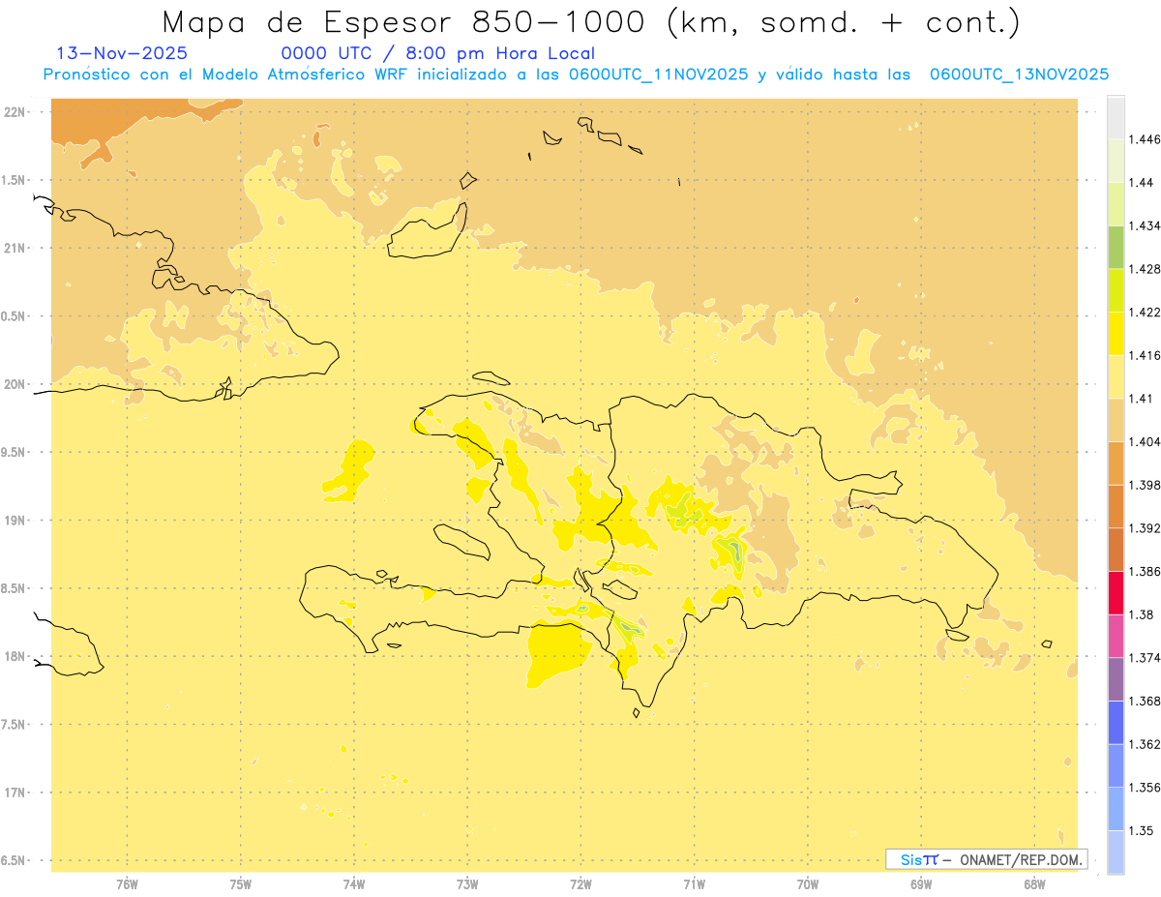
Task: Click legend value '1.368'
Action: pos(1145,702)
